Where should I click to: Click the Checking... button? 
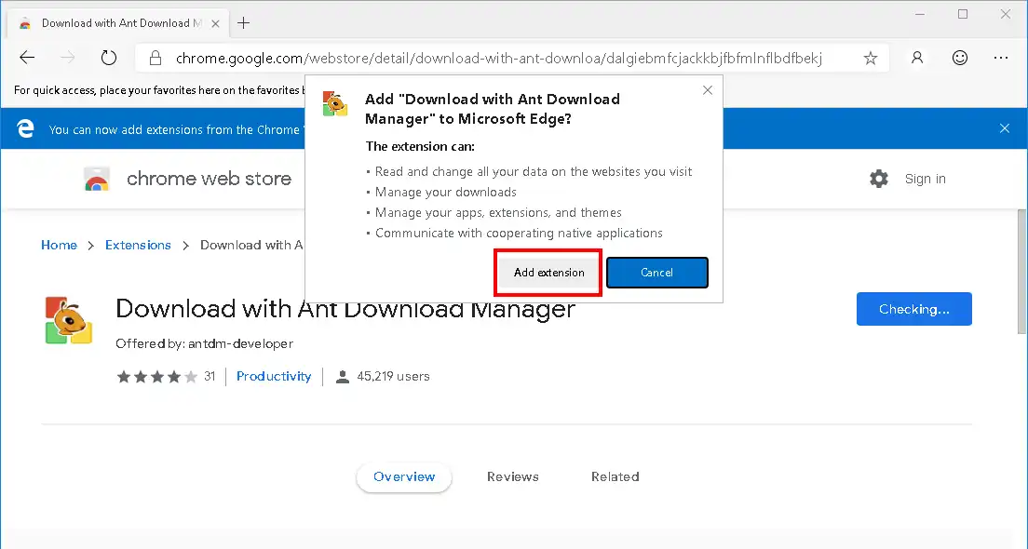tap(913, 309)
